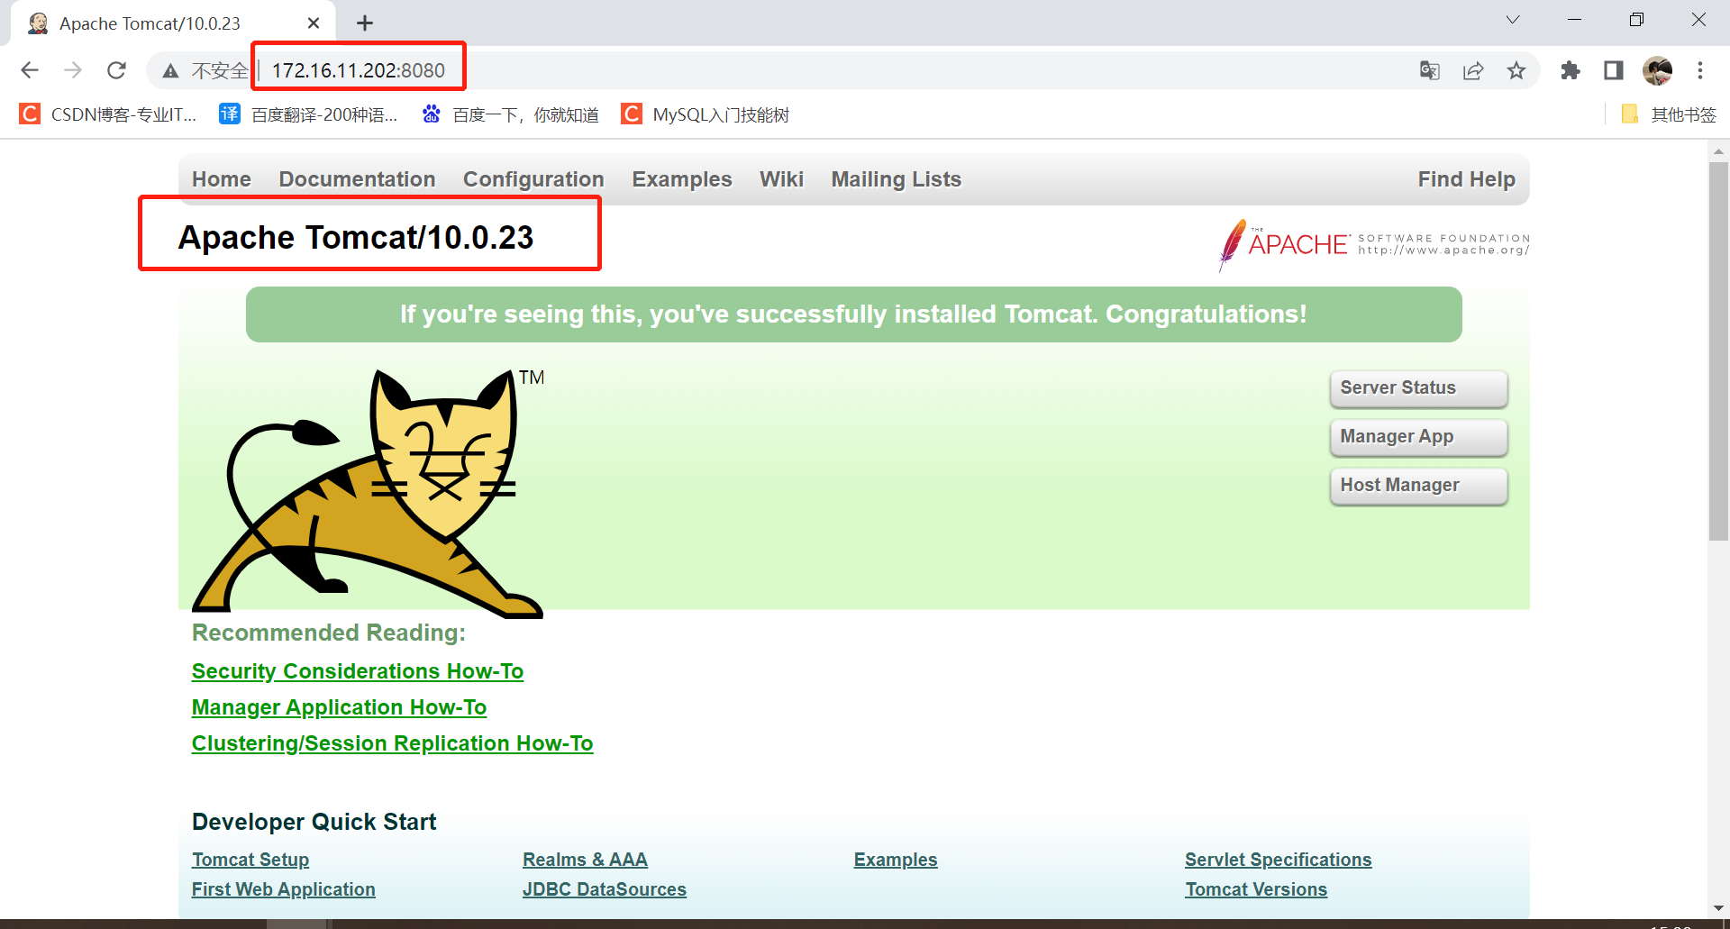The width and height of the screenshot is (1730, 929).
Task: Switch to the Documentation menu item
Action: (x=357, y=179)
